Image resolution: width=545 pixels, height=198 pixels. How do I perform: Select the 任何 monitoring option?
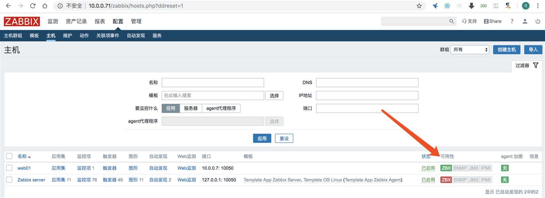point(171,108)
